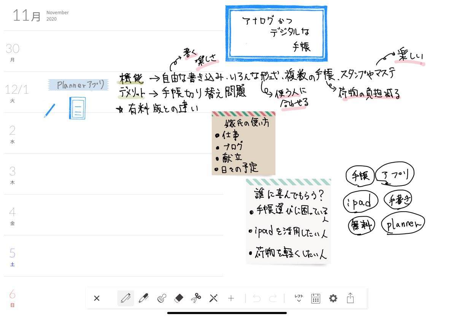Select the eraser tool
Screen dimensions: 454x317
179,298
